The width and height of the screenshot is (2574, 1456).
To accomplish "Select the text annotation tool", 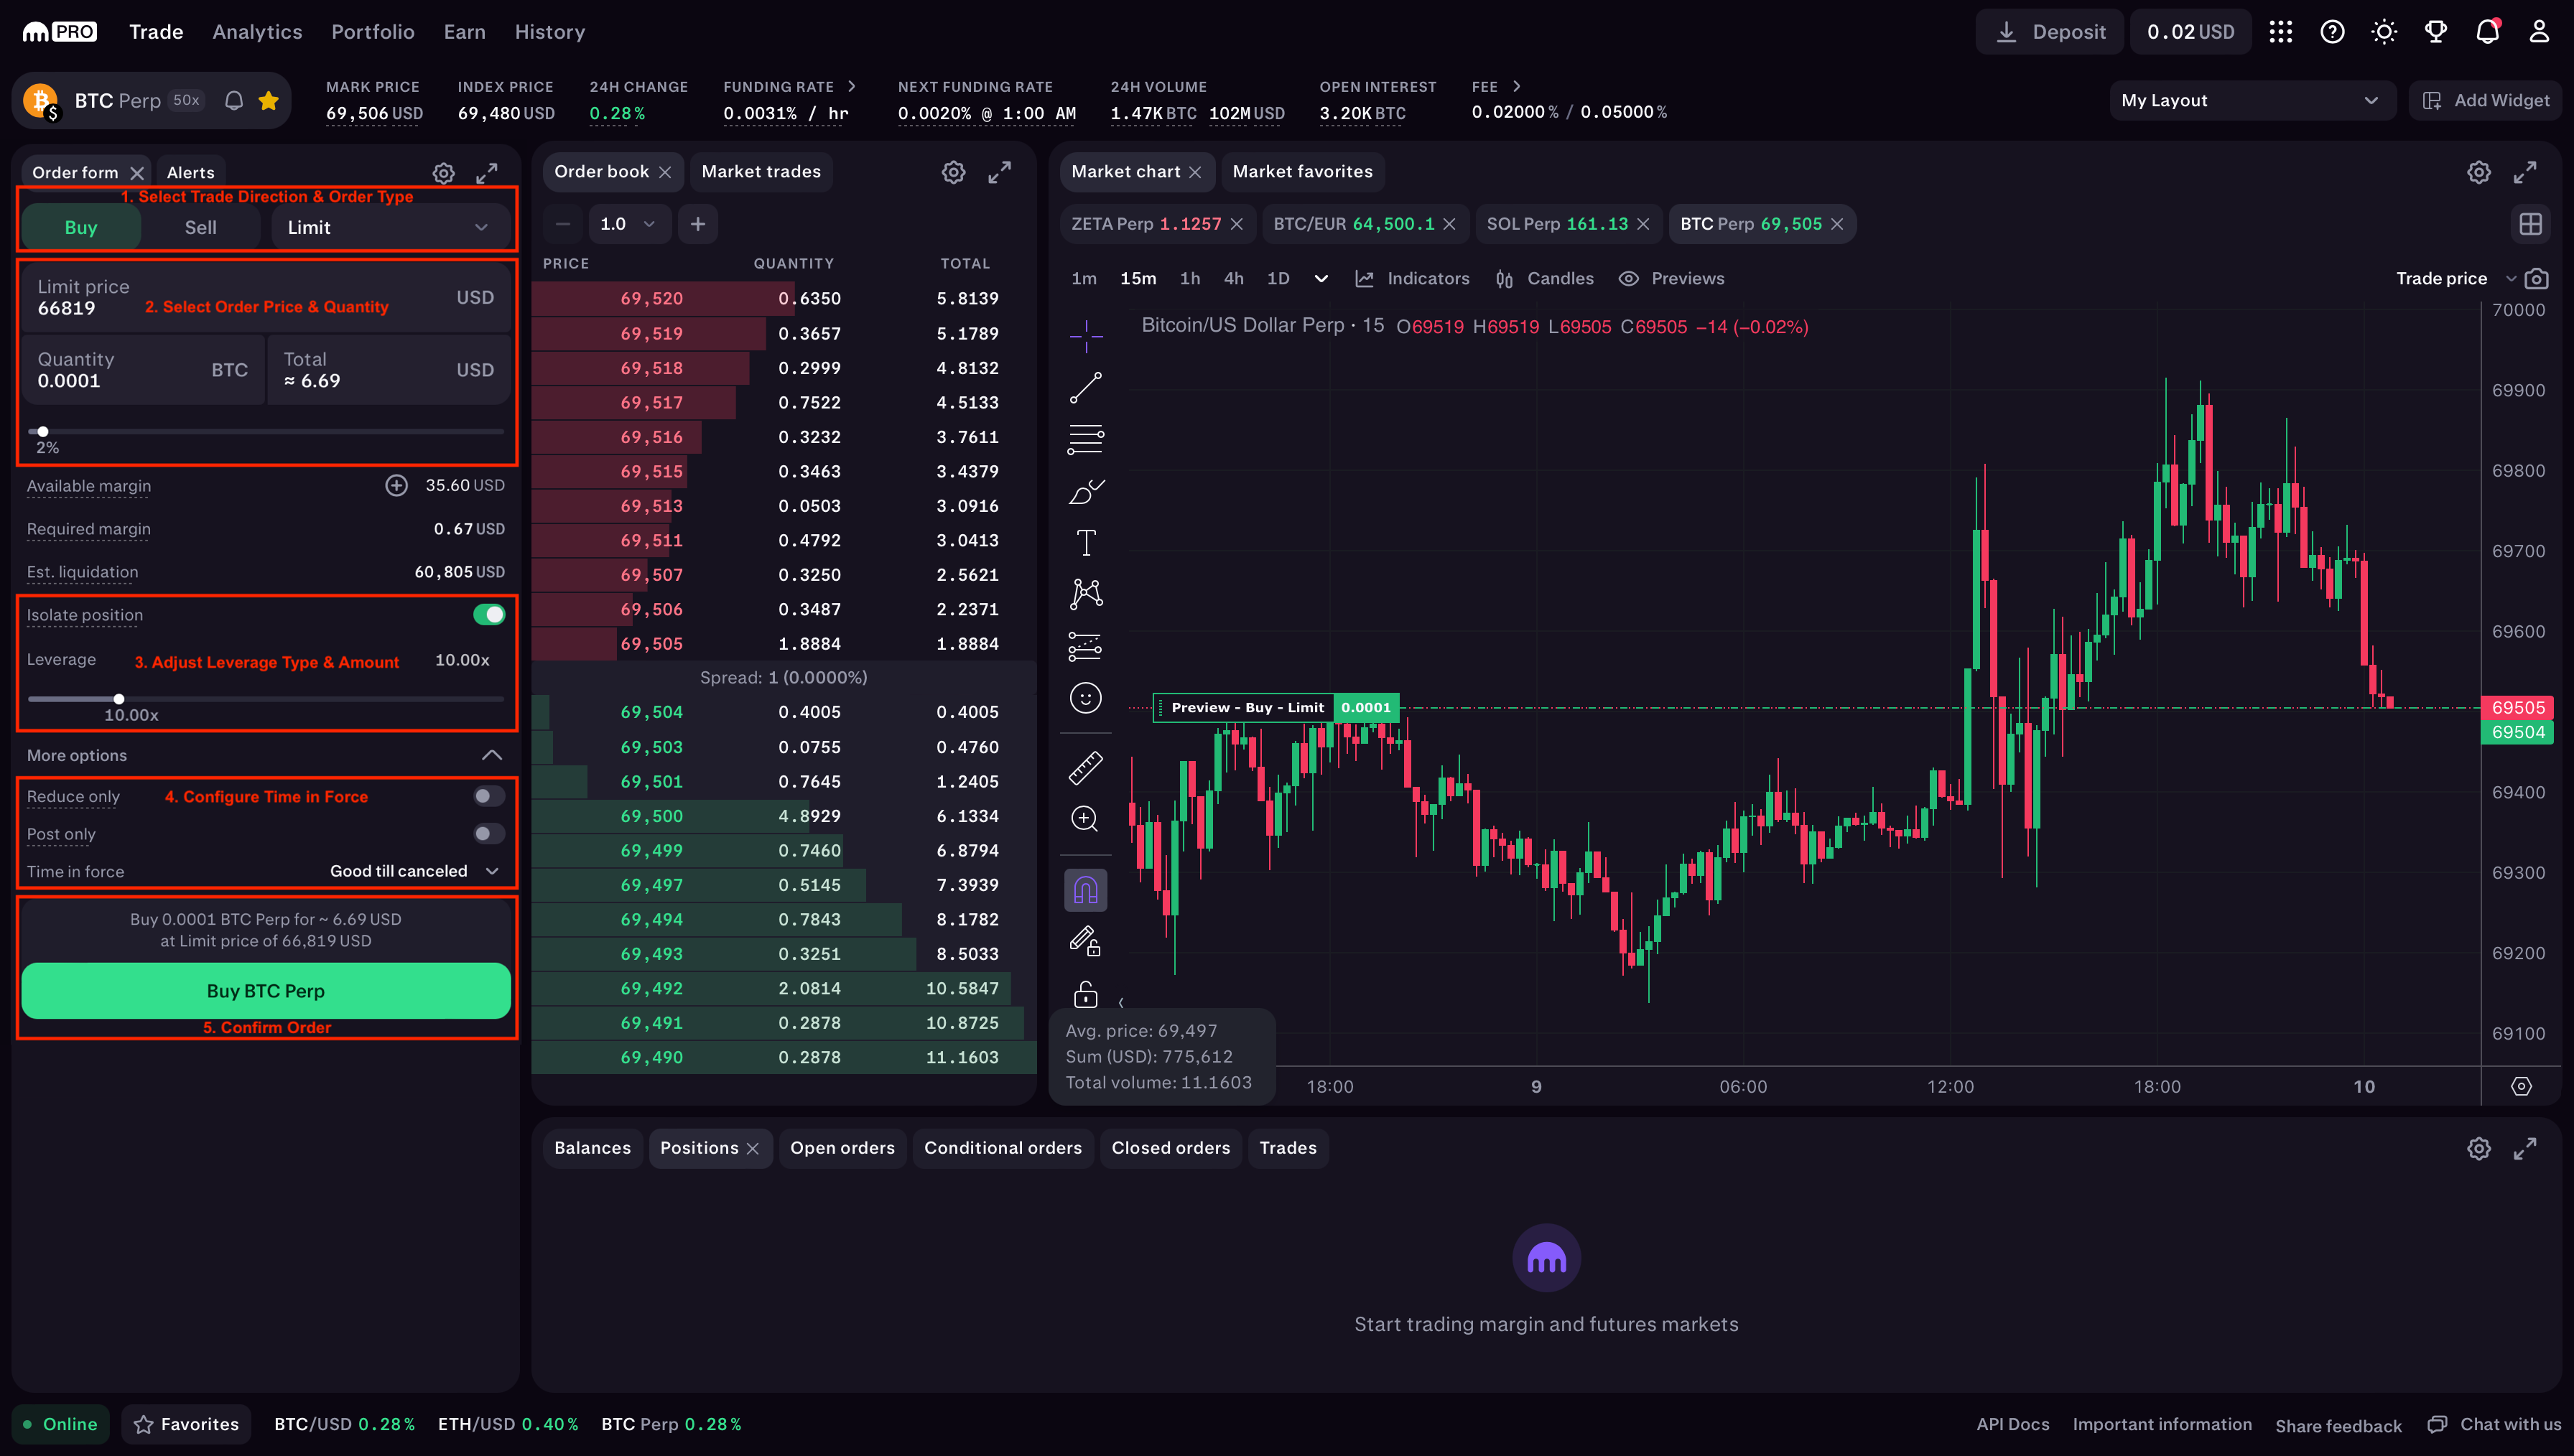I will coord(1085,543).
